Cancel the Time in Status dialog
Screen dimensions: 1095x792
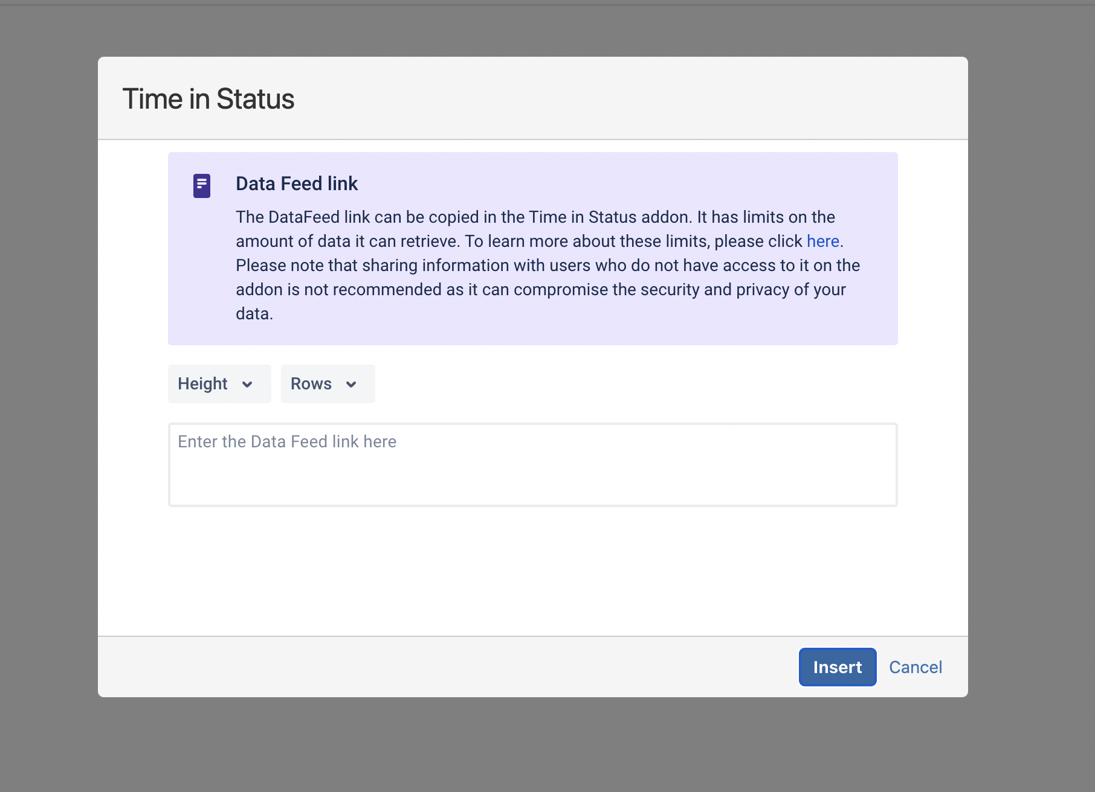(x=915, y=667)
